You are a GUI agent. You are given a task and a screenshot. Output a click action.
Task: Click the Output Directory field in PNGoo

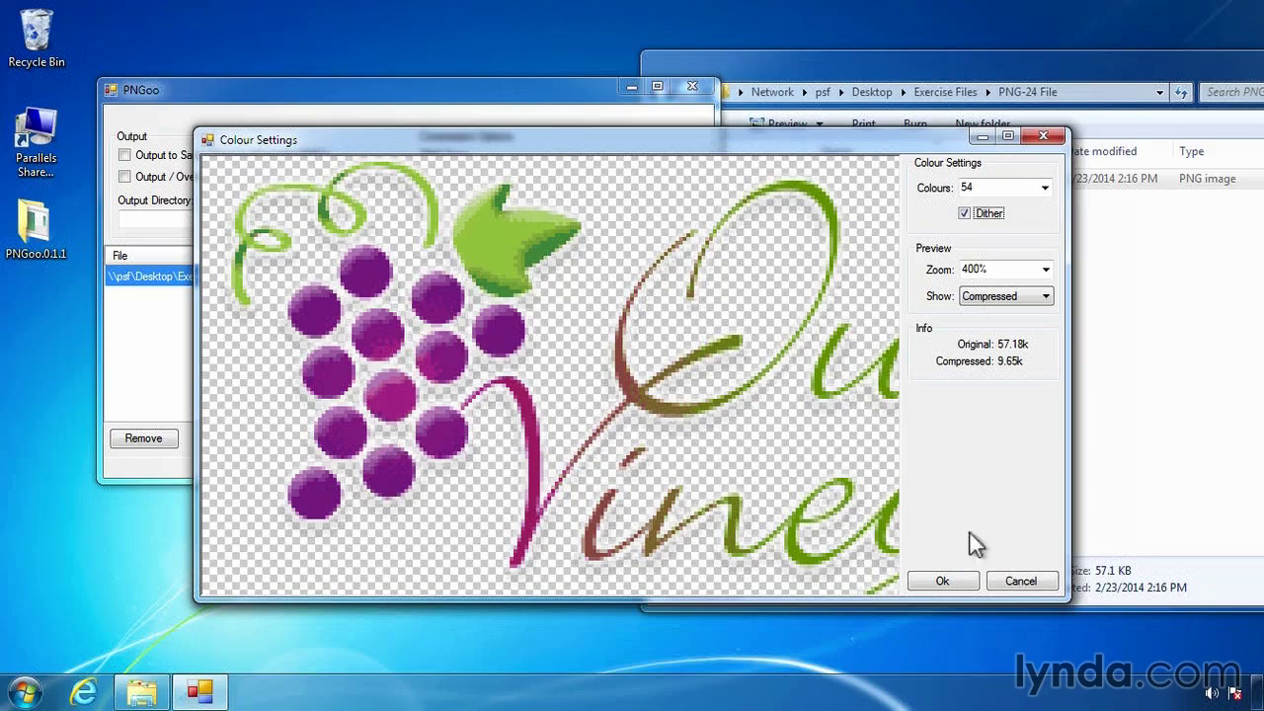[156, 219]
